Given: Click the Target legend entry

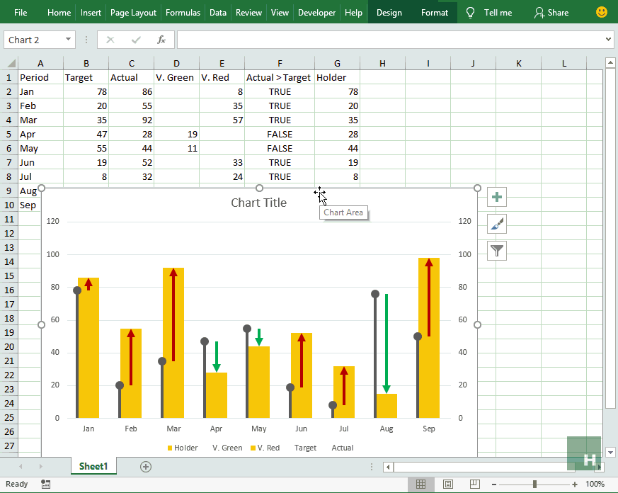Looking at the screenshot, I should click(305, 448).
